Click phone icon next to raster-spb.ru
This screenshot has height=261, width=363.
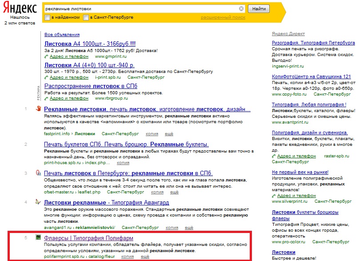click(x=274, y=156)
